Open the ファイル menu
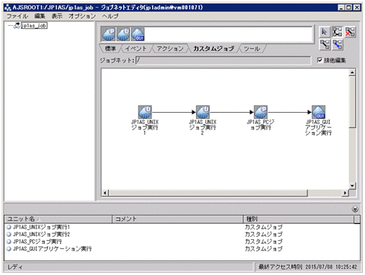 tap(17, 16)
